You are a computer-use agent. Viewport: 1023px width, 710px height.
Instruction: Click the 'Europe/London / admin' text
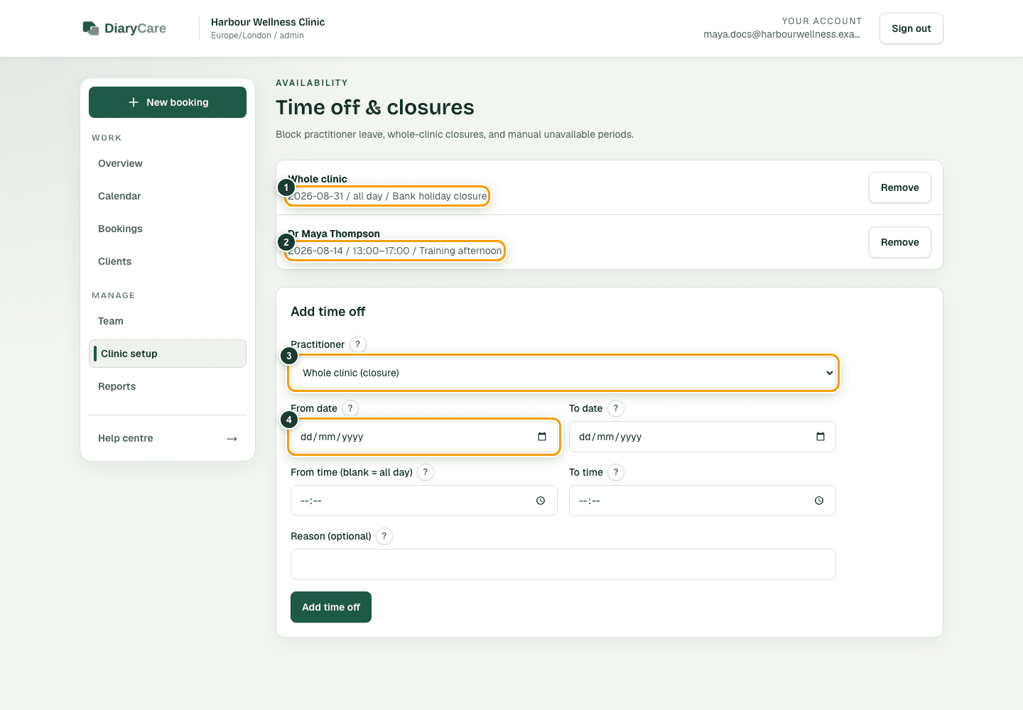(x=257, y=35)
